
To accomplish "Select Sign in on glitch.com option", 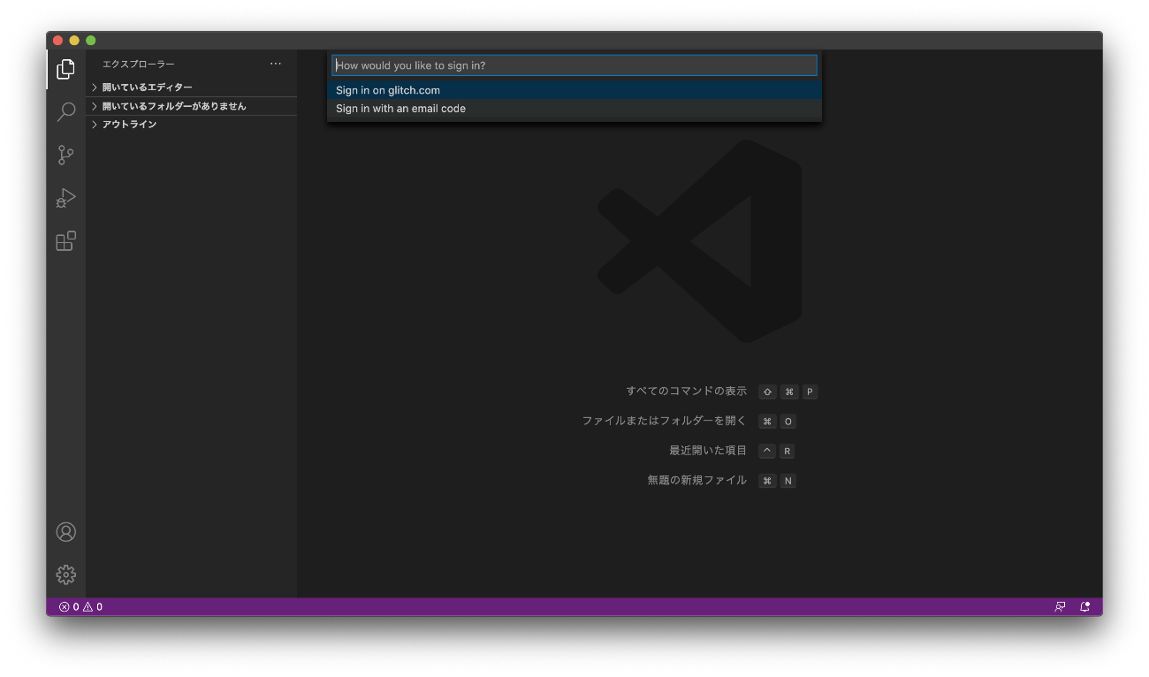I will coord(574,90).
